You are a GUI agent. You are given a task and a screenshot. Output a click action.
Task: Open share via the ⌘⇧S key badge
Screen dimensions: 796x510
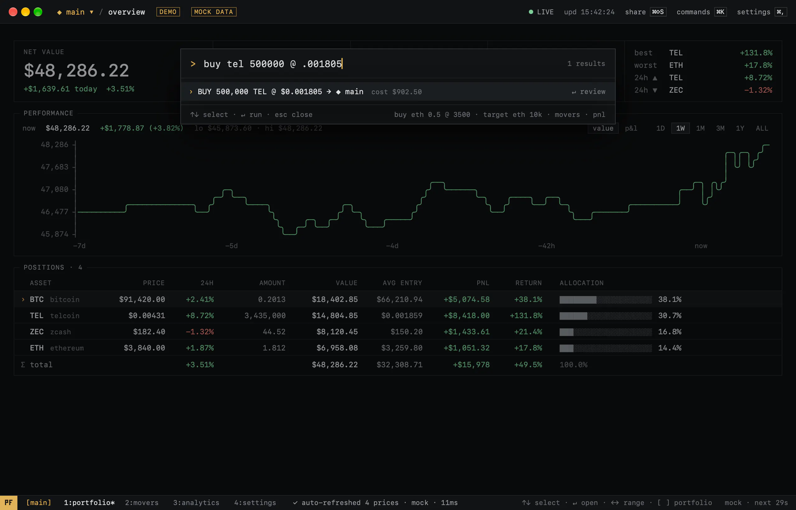658,12
